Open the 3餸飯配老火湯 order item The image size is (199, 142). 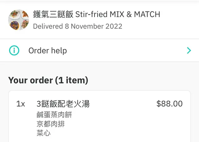pos(63,104)
